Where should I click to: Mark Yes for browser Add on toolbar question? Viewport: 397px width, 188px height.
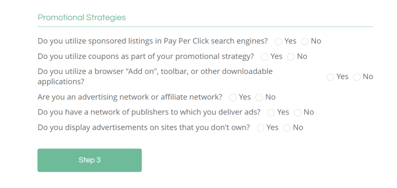[330, 77]
